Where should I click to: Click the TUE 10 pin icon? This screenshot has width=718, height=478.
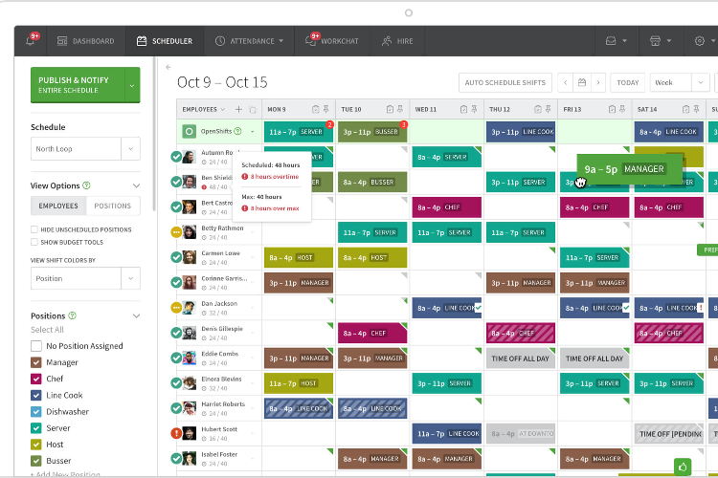pyautogui.click(x=400, y=109)
